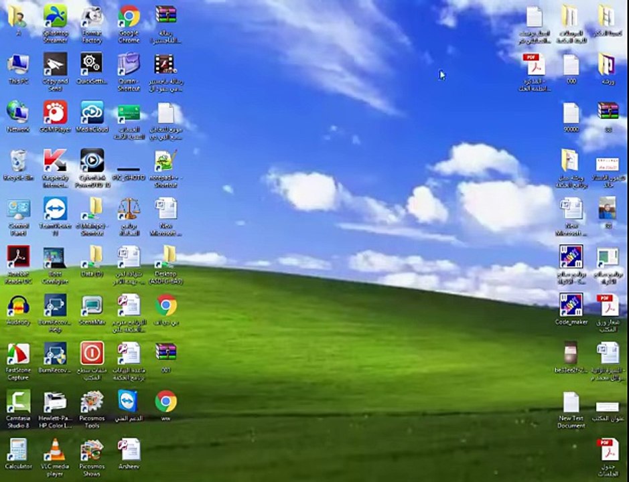Viewport: 629px width, 482px height.
Task: Launch the QuickSetting gear shortcut
Action: [x=92, y=68]
